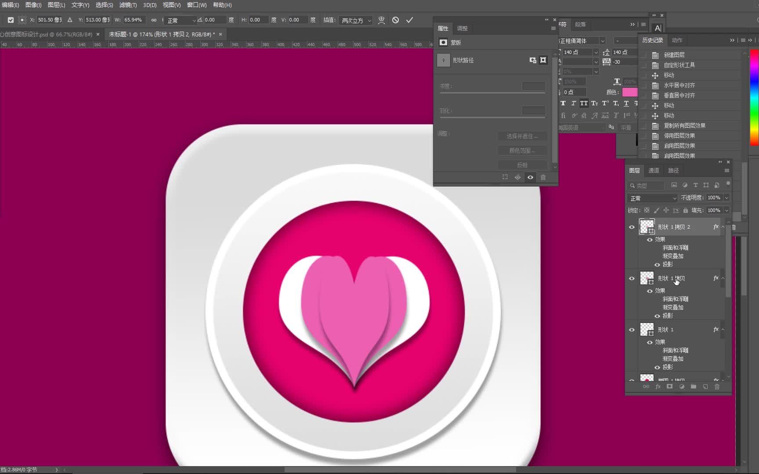Open the 不透明度 opacity dropdown arrow

pyautogui.click(x=726, y=198)
